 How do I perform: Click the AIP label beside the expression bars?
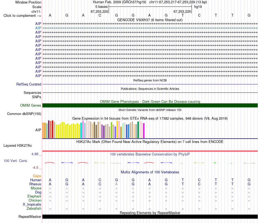[38, 130]
